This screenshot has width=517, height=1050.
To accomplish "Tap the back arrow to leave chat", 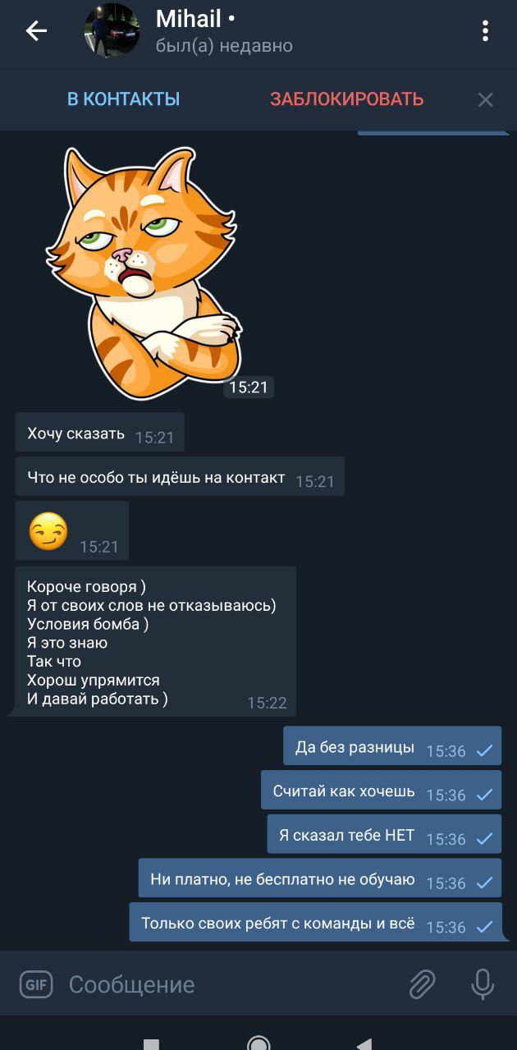I will [x=36, y=31].
